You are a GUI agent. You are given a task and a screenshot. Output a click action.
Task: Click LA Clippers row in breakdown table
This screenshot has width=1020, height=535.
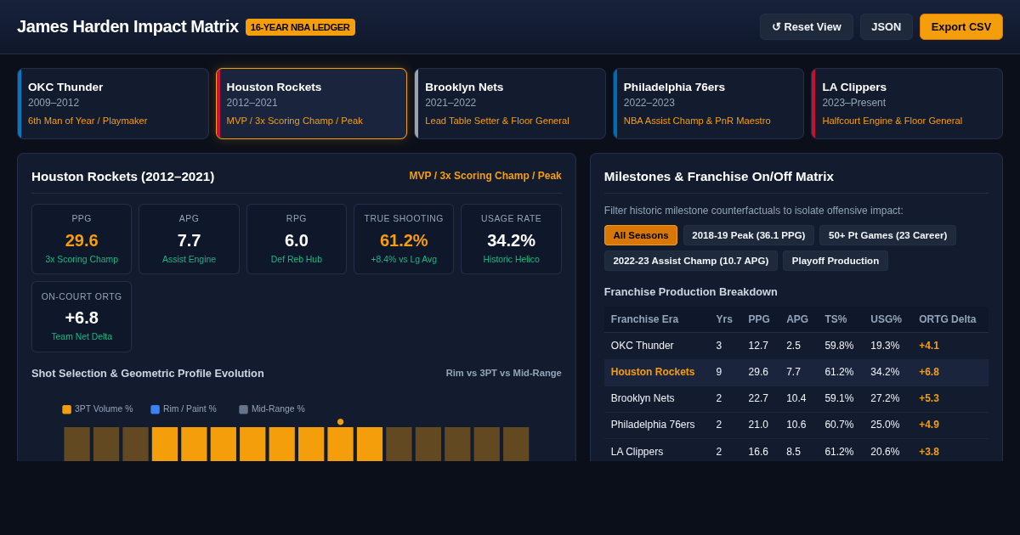[x=796, y=451]
